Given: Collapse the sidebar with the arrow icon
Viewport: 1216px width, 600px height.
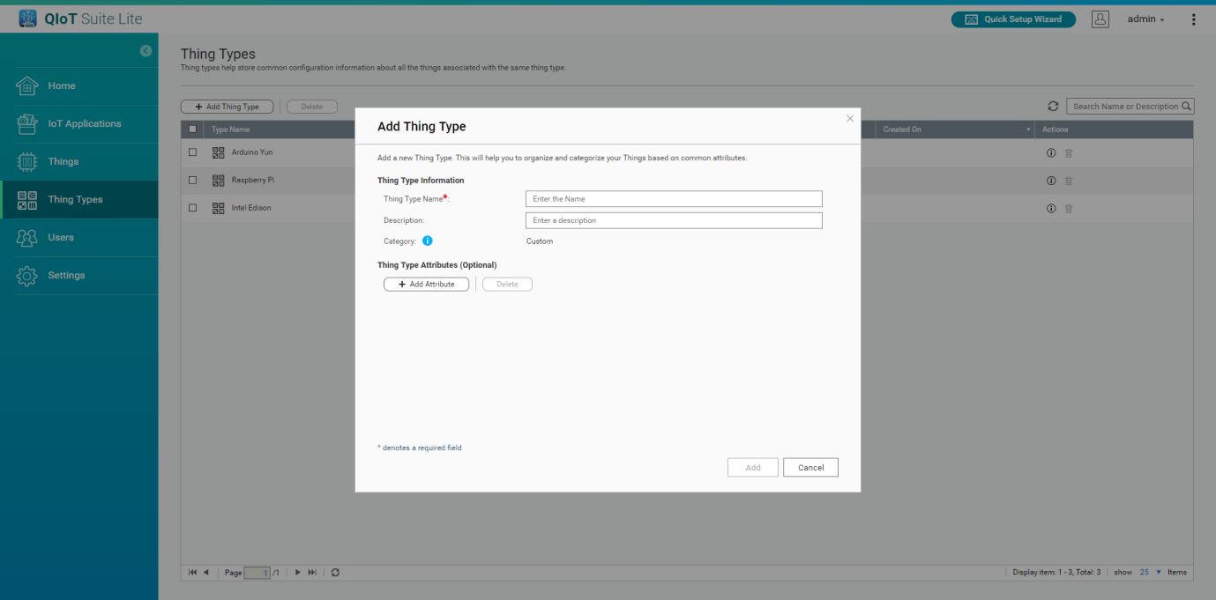Looking at the screenshot, I should 146,51.
